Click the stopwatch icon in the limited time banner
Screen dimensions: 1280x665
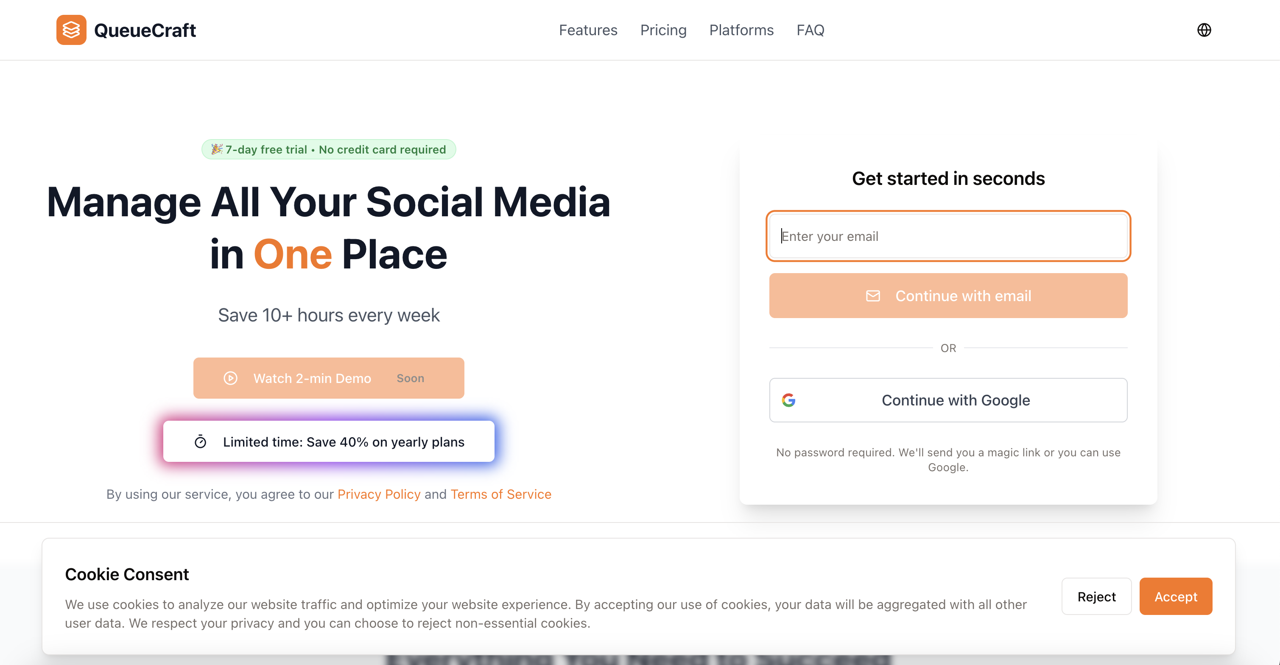point(200,441)
